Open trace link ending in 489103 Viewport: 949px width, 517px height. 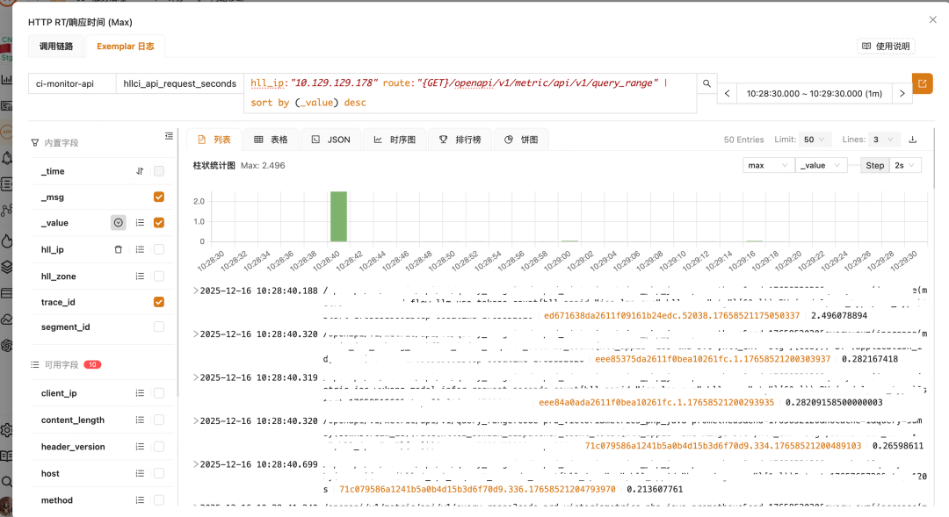(722, 446)
